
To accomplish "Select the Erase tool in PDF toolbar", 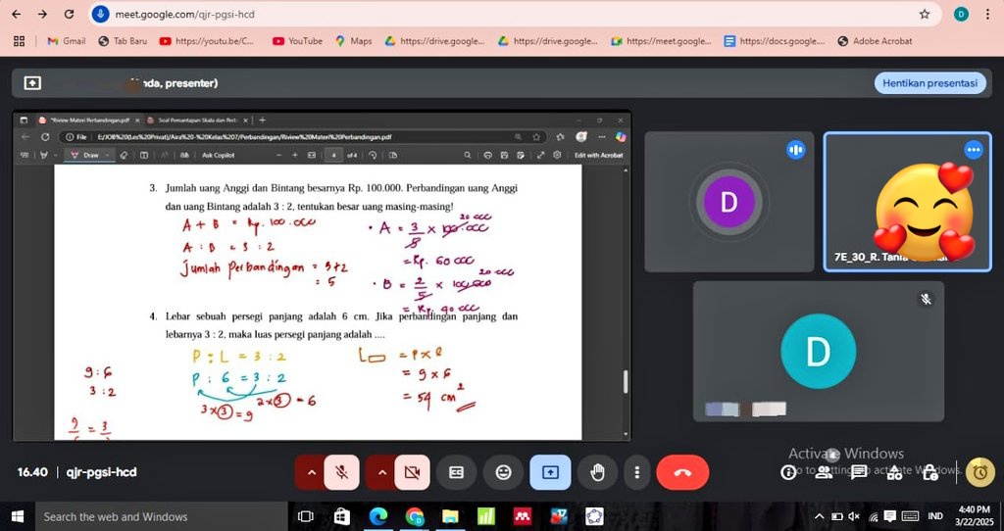I will (124, 155).
